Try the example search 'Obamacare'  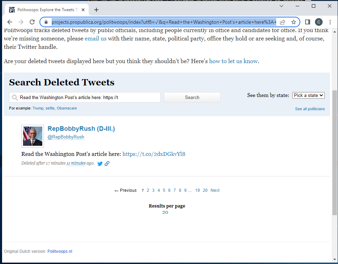[67, 108]
